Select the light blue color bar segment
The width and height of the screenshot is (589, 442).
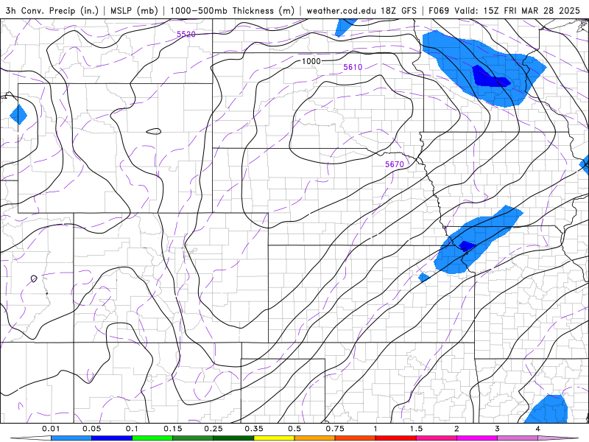pos(71,438)
